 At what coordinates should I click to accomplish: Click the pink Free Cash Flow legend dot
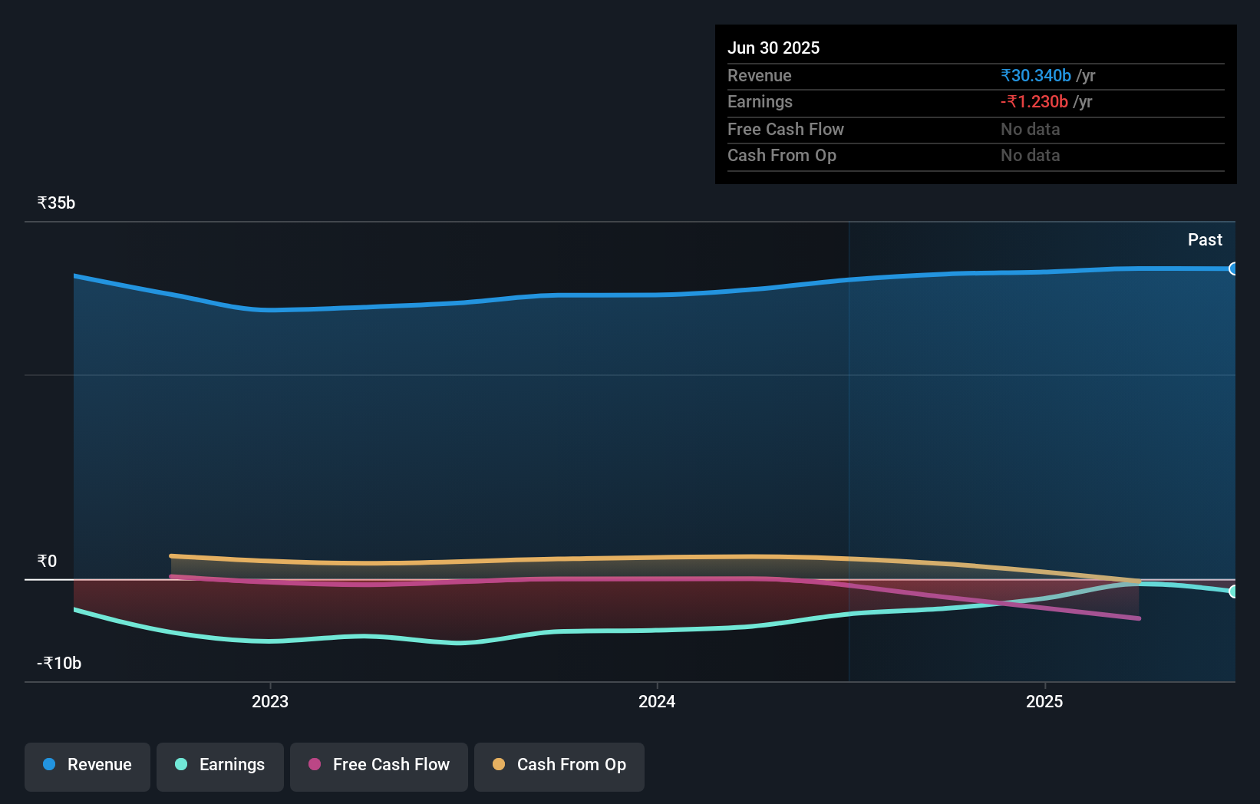pos(315,764)
